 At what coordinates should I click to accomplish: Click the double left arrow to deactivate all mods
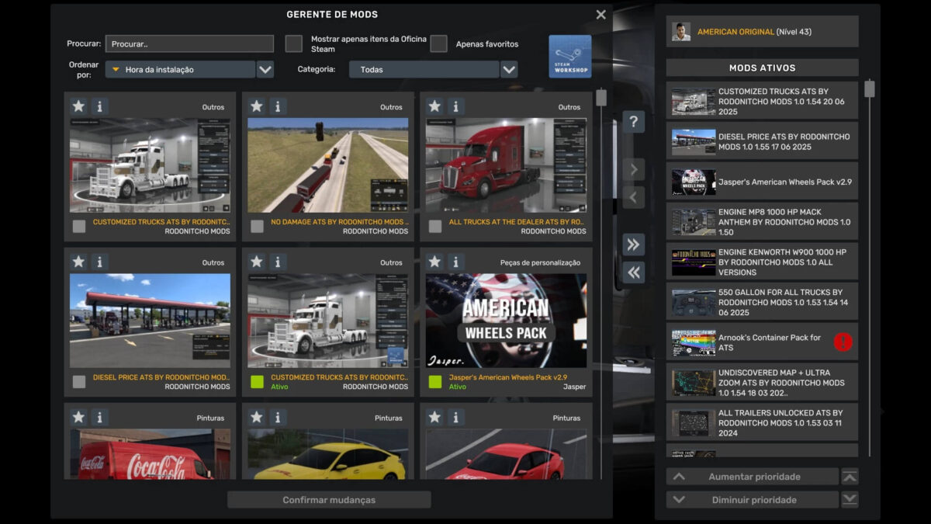[633, 272]
